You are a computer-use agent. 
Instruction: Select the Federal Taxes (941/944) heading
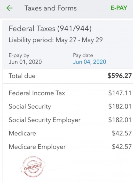point(50,29)
